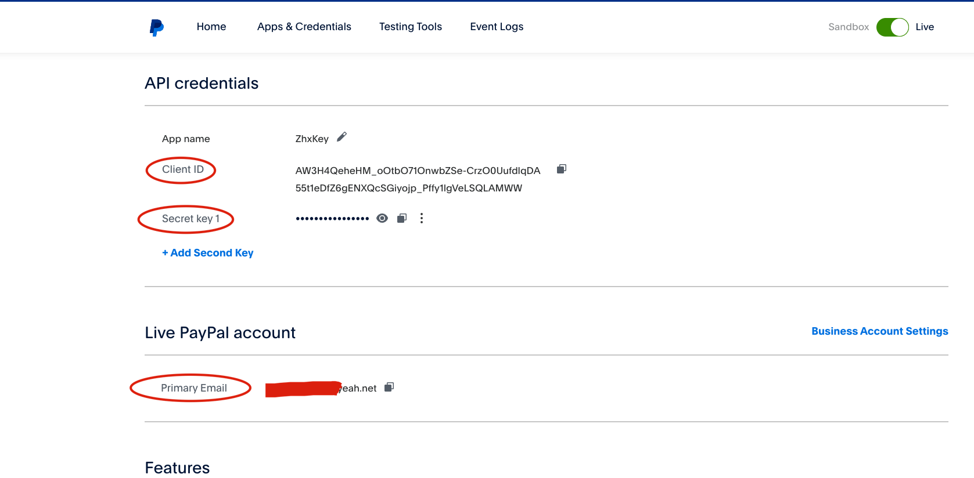Click the yeah.net email text
This screenshot has width=974, height=478.
pos(358,388)
